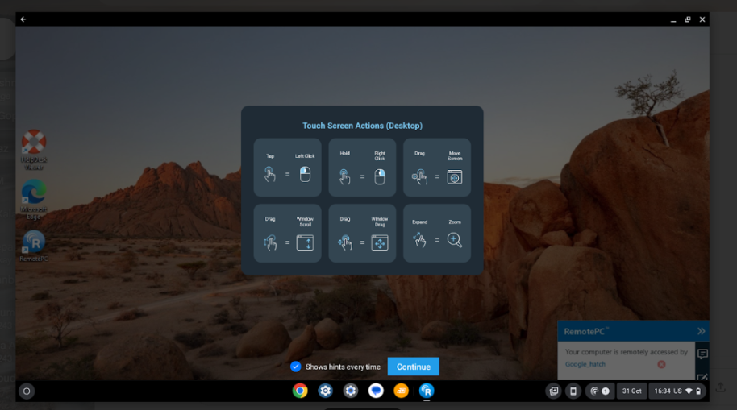
Task: Click the Google_hatch link
Action: [x=585, y=364]
